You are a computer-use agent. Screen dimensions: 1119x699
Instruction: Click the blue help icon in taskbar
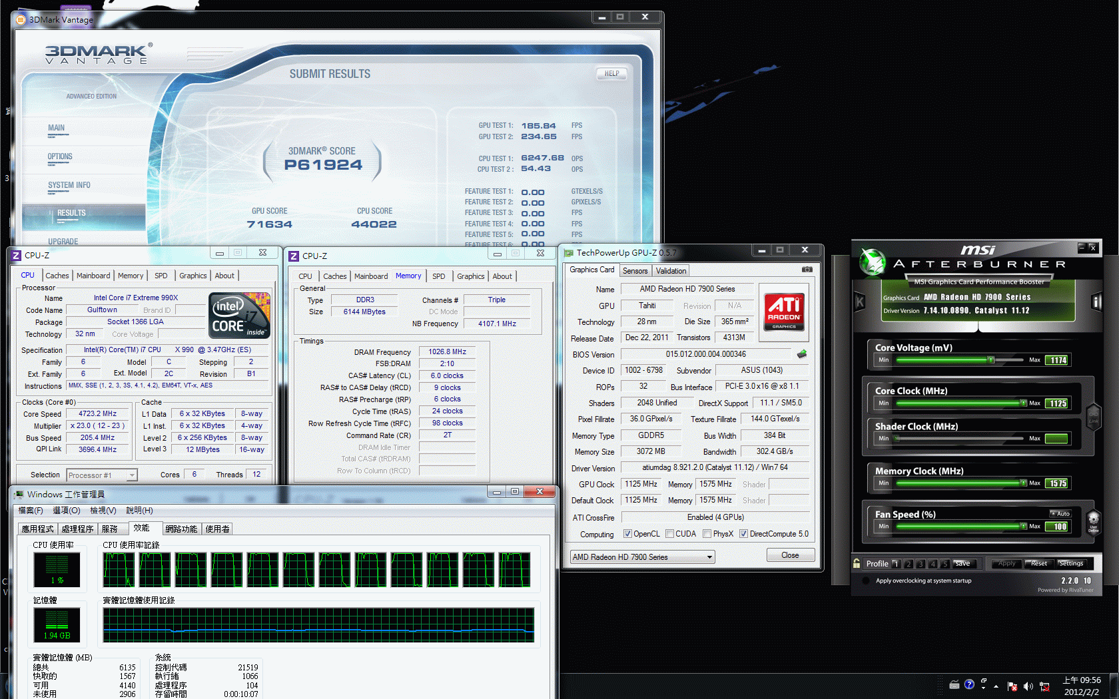969,684
